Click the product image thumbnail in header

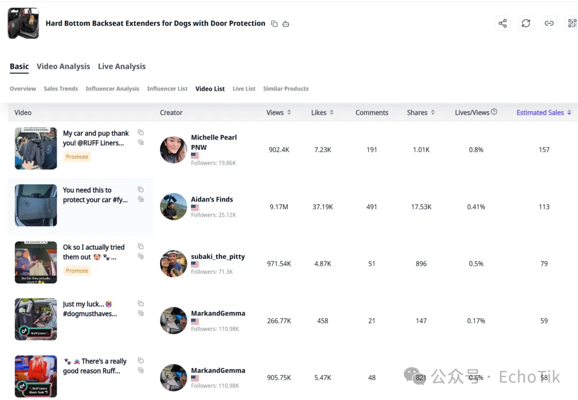point(23,23)
